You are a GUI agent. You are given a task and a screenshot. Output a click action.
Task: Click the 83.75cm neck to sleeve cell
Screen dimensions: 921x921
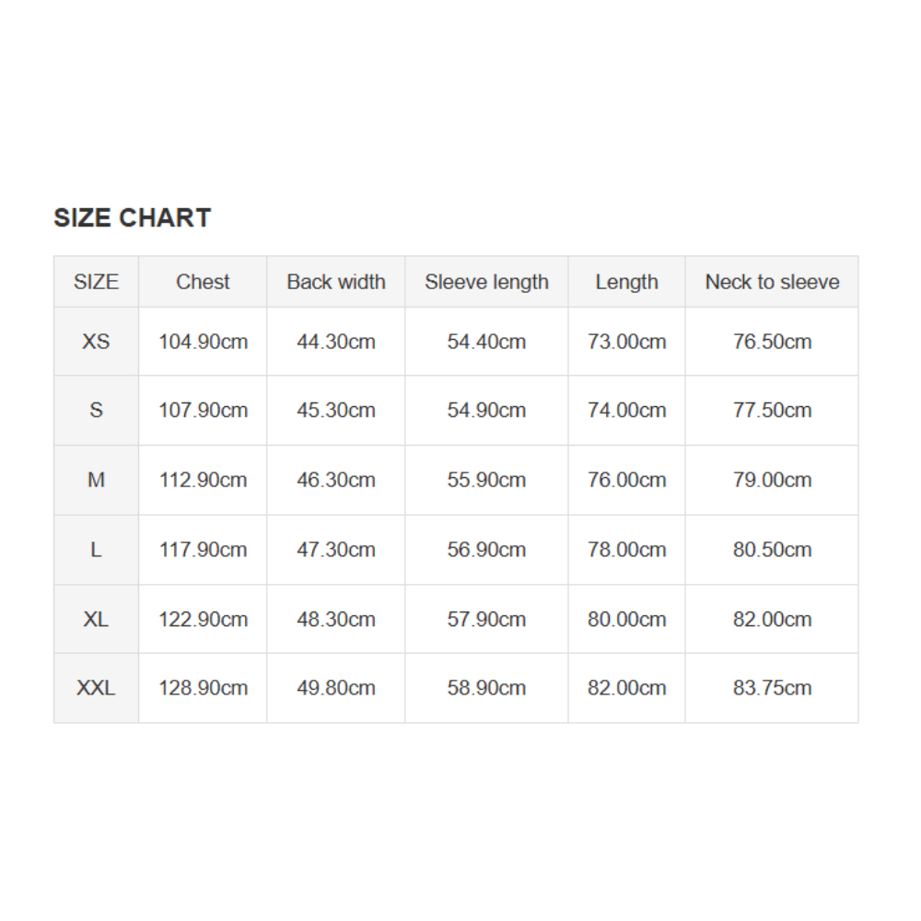pos(772,687)
